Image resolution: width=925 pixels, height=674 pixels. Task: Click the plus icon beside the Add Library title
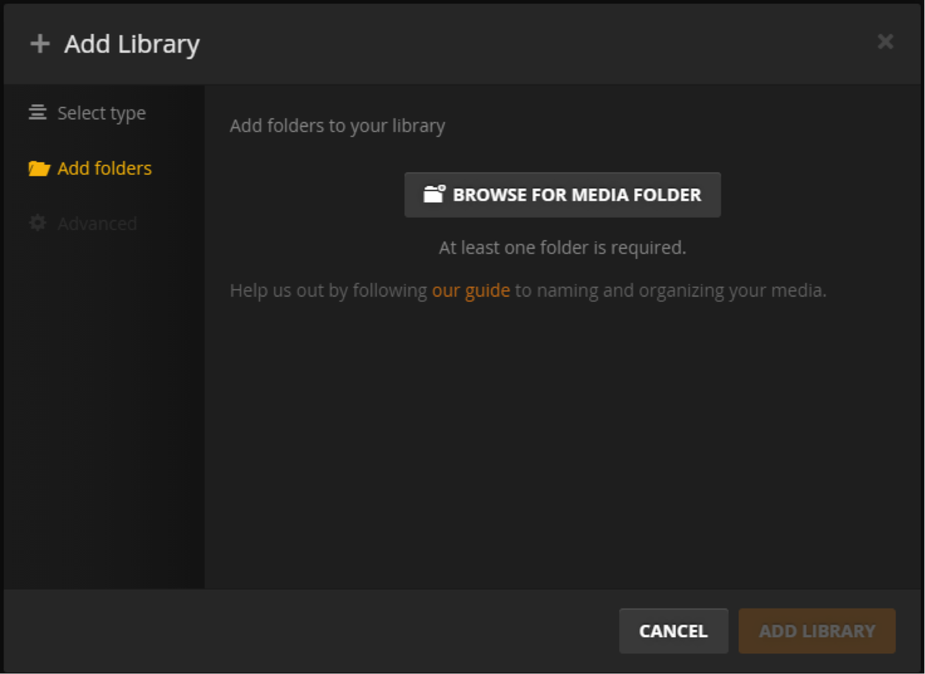click(x=39, y=43)
